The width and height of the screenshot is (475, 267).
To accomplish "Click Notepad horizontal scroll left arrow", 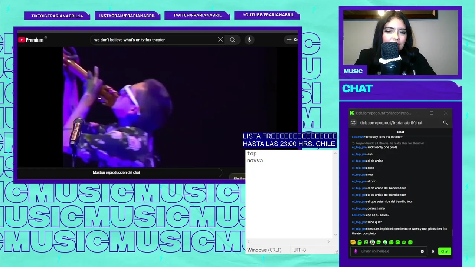I will pos(248,242).
